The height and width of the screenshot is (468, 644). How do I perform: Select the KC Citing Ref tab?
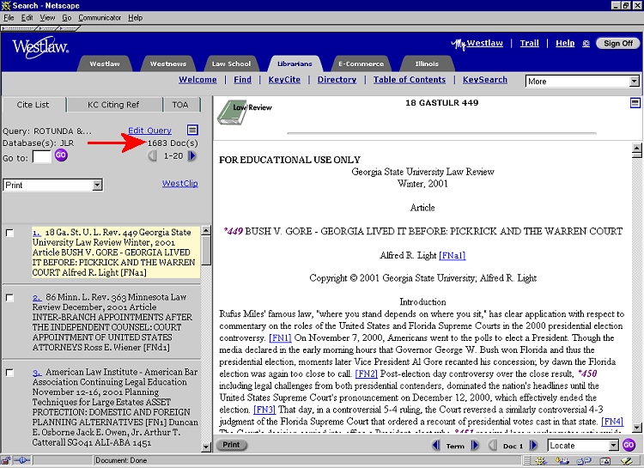(113, 105)
